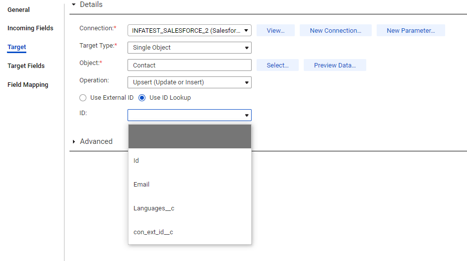This screenshot has height=261, width=467.
Task: Open the Target Fields tab
Action: [x=26, y=66]
